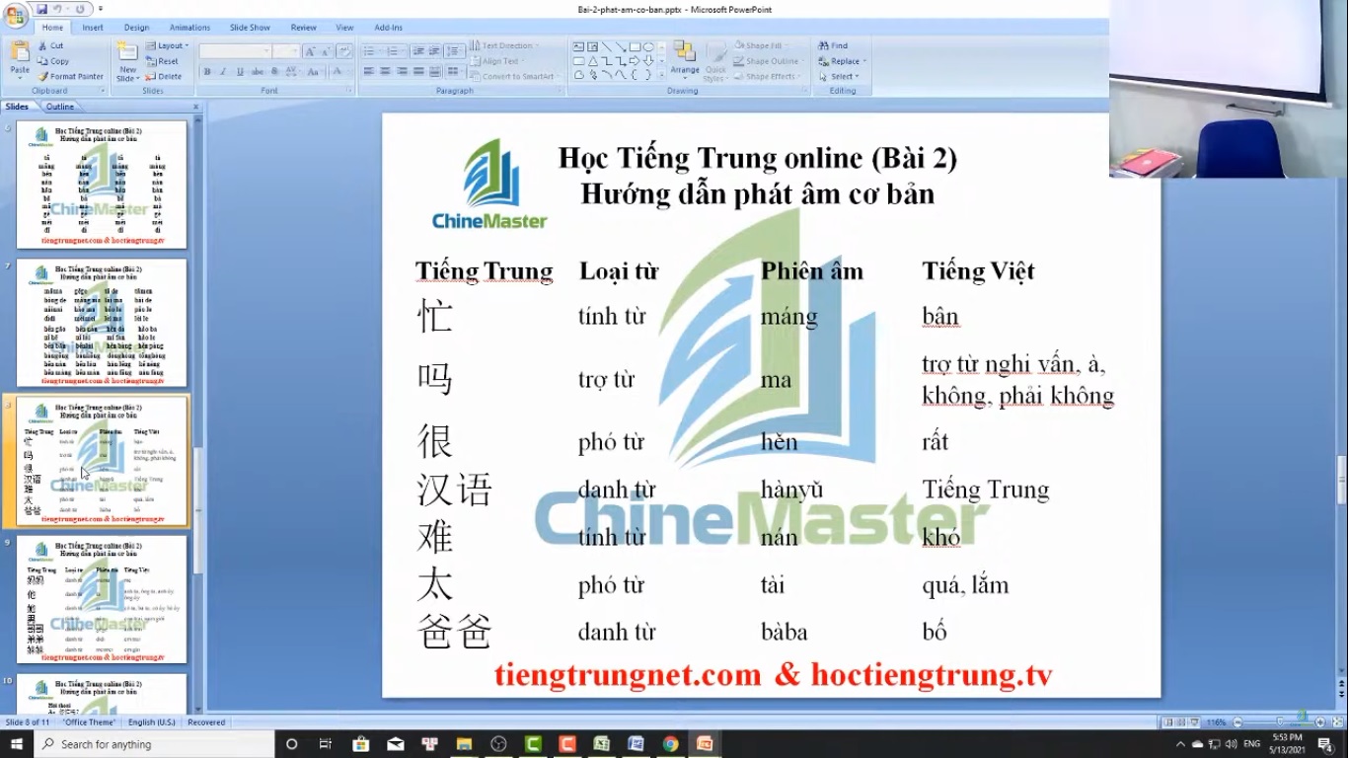1350x758 pixels.
Task: Open the font size combo box
Action: pyautogui.click(x=286, y=50)
